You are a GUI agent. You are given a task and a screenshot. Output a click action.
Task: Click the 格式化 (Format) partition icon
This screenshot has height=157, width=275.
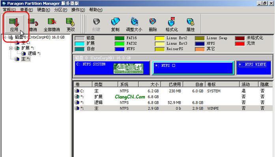(x=172, y=22)
